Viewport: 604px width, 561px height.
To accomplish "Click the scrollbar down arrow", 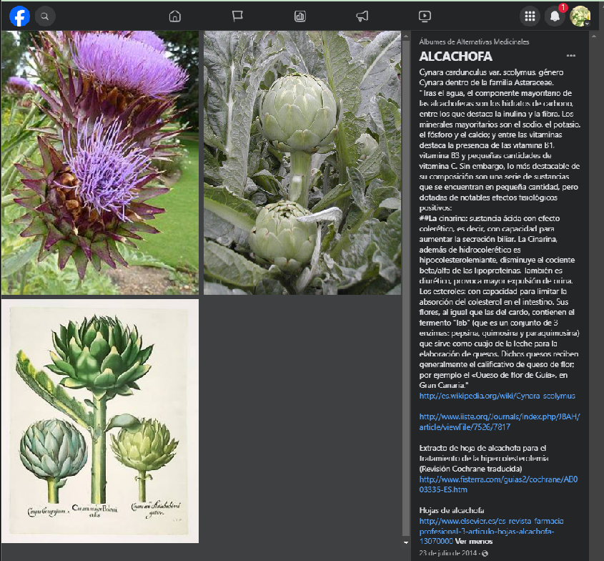I will pyautogui.click(x=407, y=543).
